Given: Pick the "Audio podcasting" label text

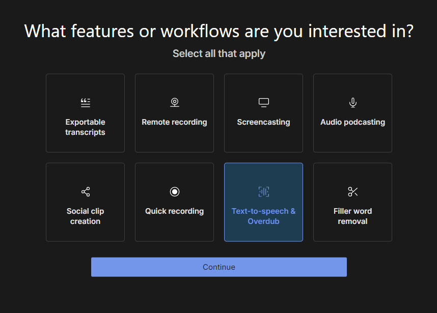Looking at the screenshot, I should pos(352,122).
